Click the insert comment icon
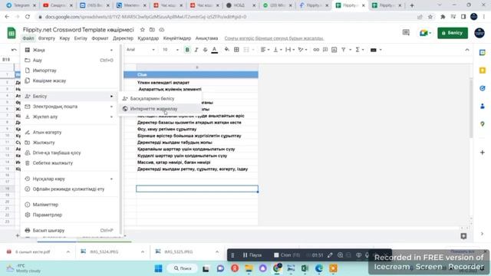Image resolution: width=491 pixels, height=276 pixels. [x=325, y=50]
